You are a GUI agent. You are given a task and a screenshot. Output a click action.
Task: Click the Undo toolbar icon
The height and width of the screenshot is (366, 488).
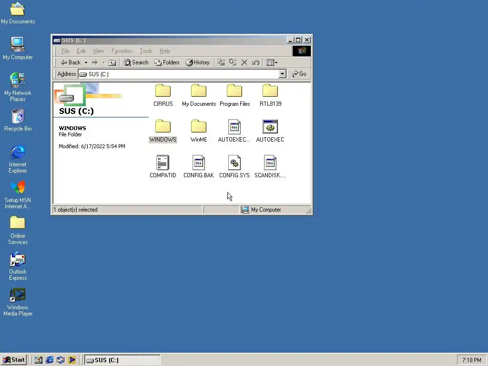point(255,62)
